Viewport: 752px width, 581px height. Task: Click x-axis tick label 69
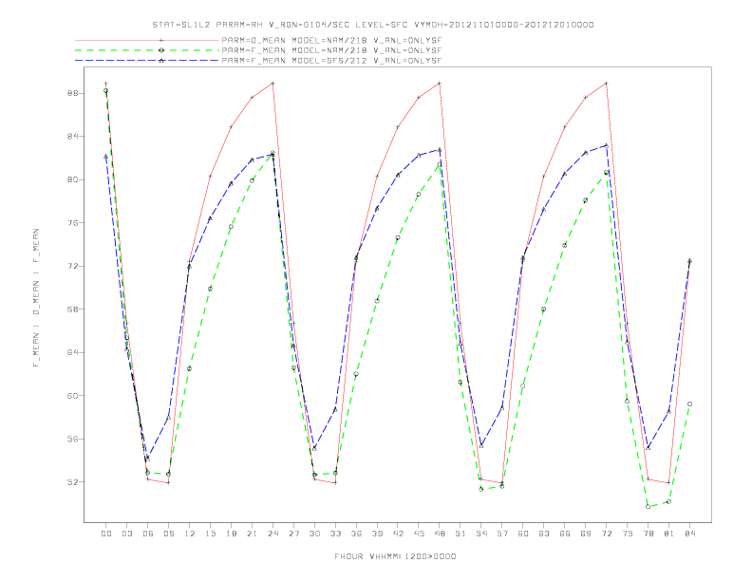[x=586, y=534]
